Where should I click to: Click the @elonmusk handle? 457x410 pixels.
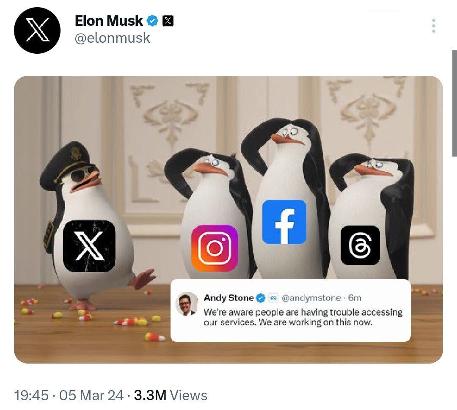112,39
